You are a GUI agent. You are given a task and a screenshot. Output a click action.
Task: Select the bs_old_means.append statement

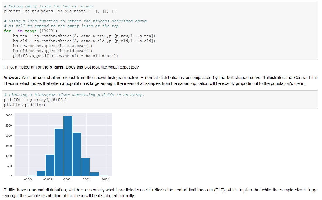[53, 50]
